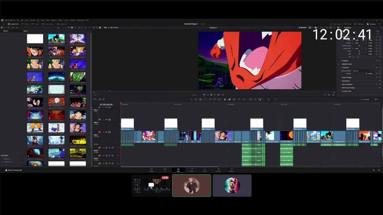Expand the Cropping section title
Viewport: 383px width, 215px height.
point(345,61)
